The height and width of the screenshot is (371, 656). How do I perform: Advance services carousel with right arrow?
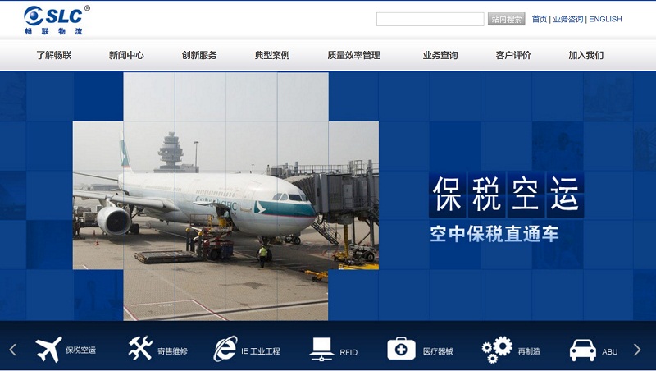point(637,350)
